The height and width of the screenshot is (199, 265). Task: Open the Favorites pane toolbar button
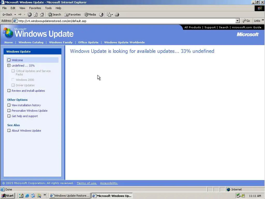click(73, 15)
